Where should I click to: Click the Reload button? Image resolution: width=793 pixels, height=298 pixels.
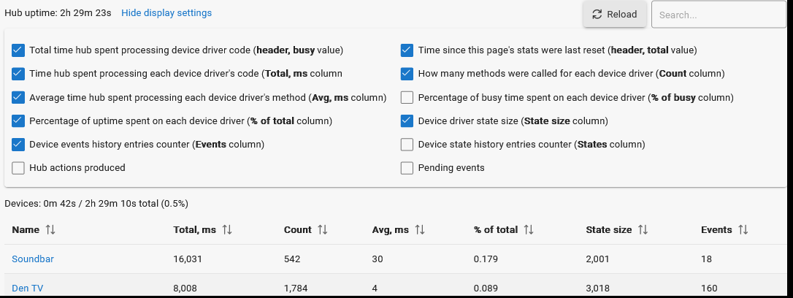click(615, 15)
